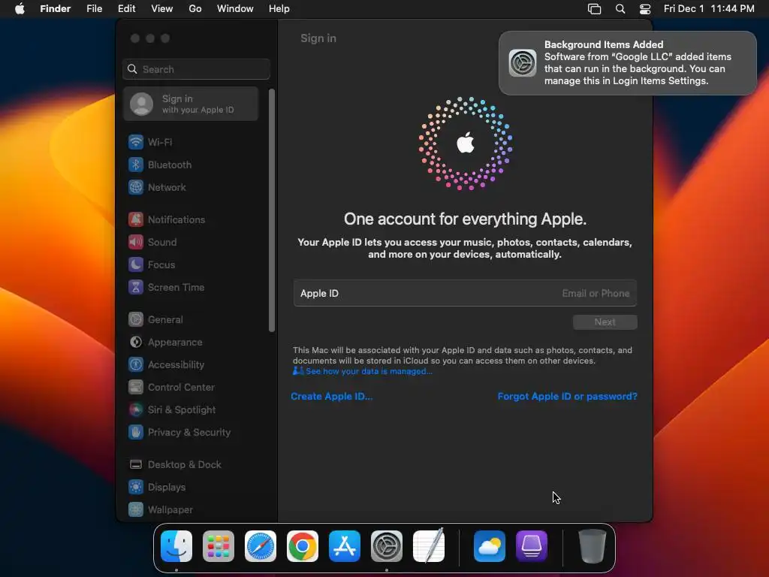This screenshot has height=577, width=769.
Task: Click the settings Search field
Action: click(196, 69)
